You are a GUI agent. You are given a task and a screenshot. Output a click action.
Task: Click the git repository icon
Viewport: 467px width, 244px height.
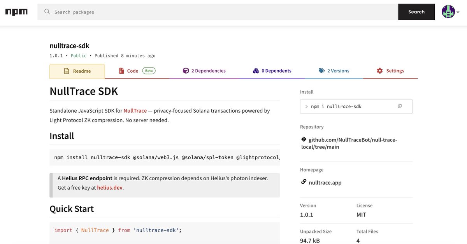tap(304, 139)
